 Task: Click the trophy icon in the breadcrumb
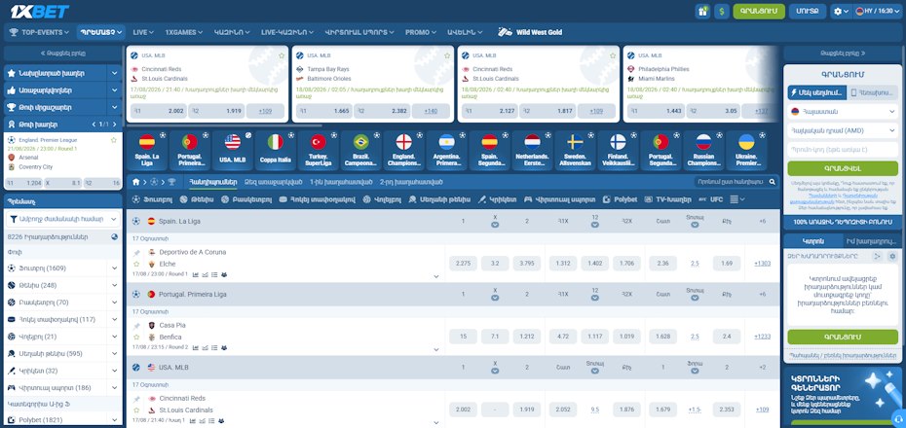[171, 182]
